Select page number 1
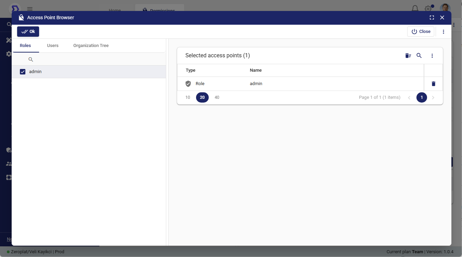This screenshot has height=257, width=462. coord(422,98)
